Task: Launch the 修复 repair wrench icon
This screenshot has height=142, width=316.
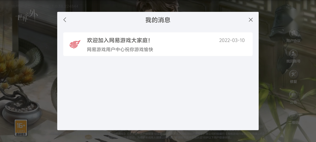Action: click(x=293, y=74)
